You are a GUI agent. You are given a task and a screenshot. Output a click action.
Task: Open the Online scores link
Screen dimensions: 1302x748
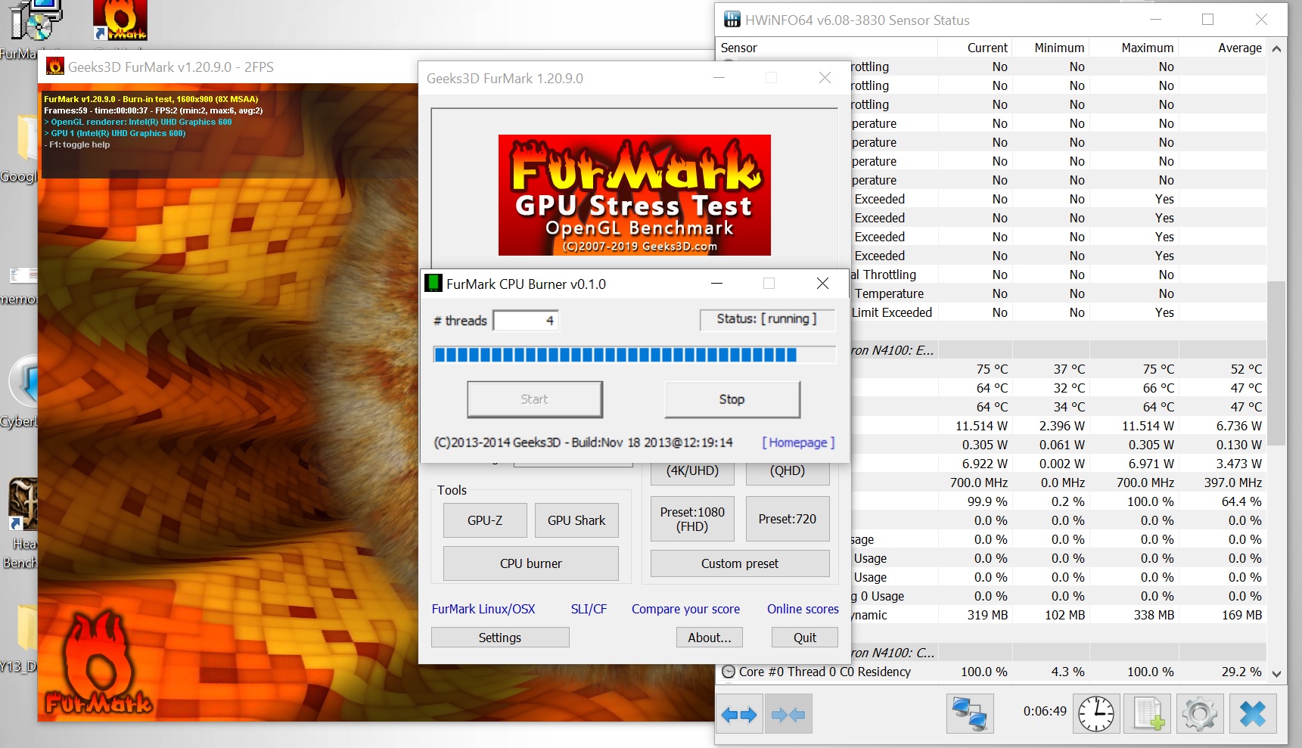803,609
